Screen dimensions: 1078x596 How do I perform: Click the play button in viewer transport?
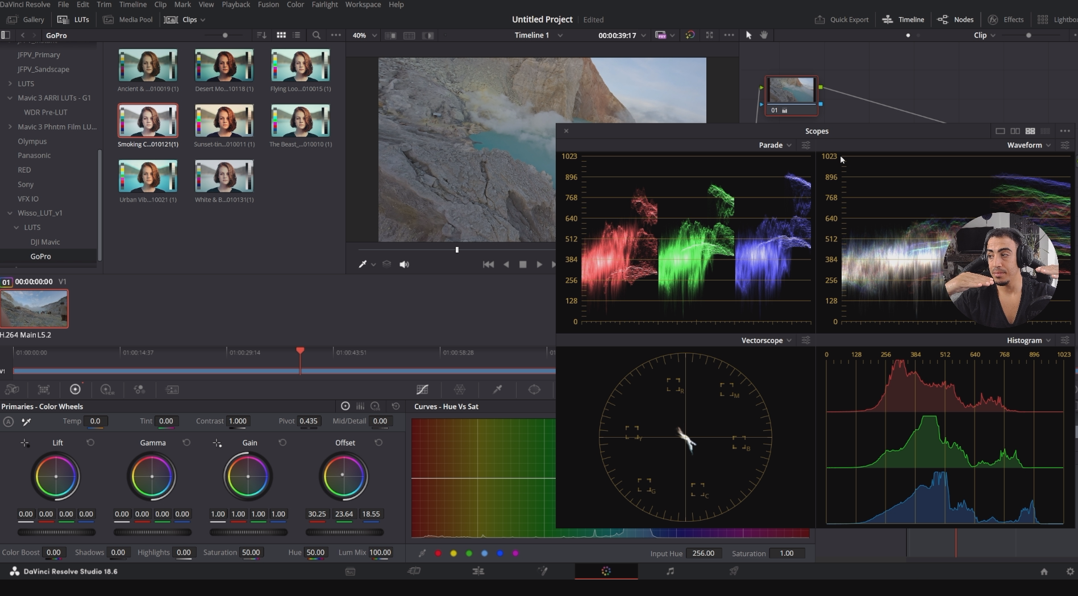(x=539, y=265)
